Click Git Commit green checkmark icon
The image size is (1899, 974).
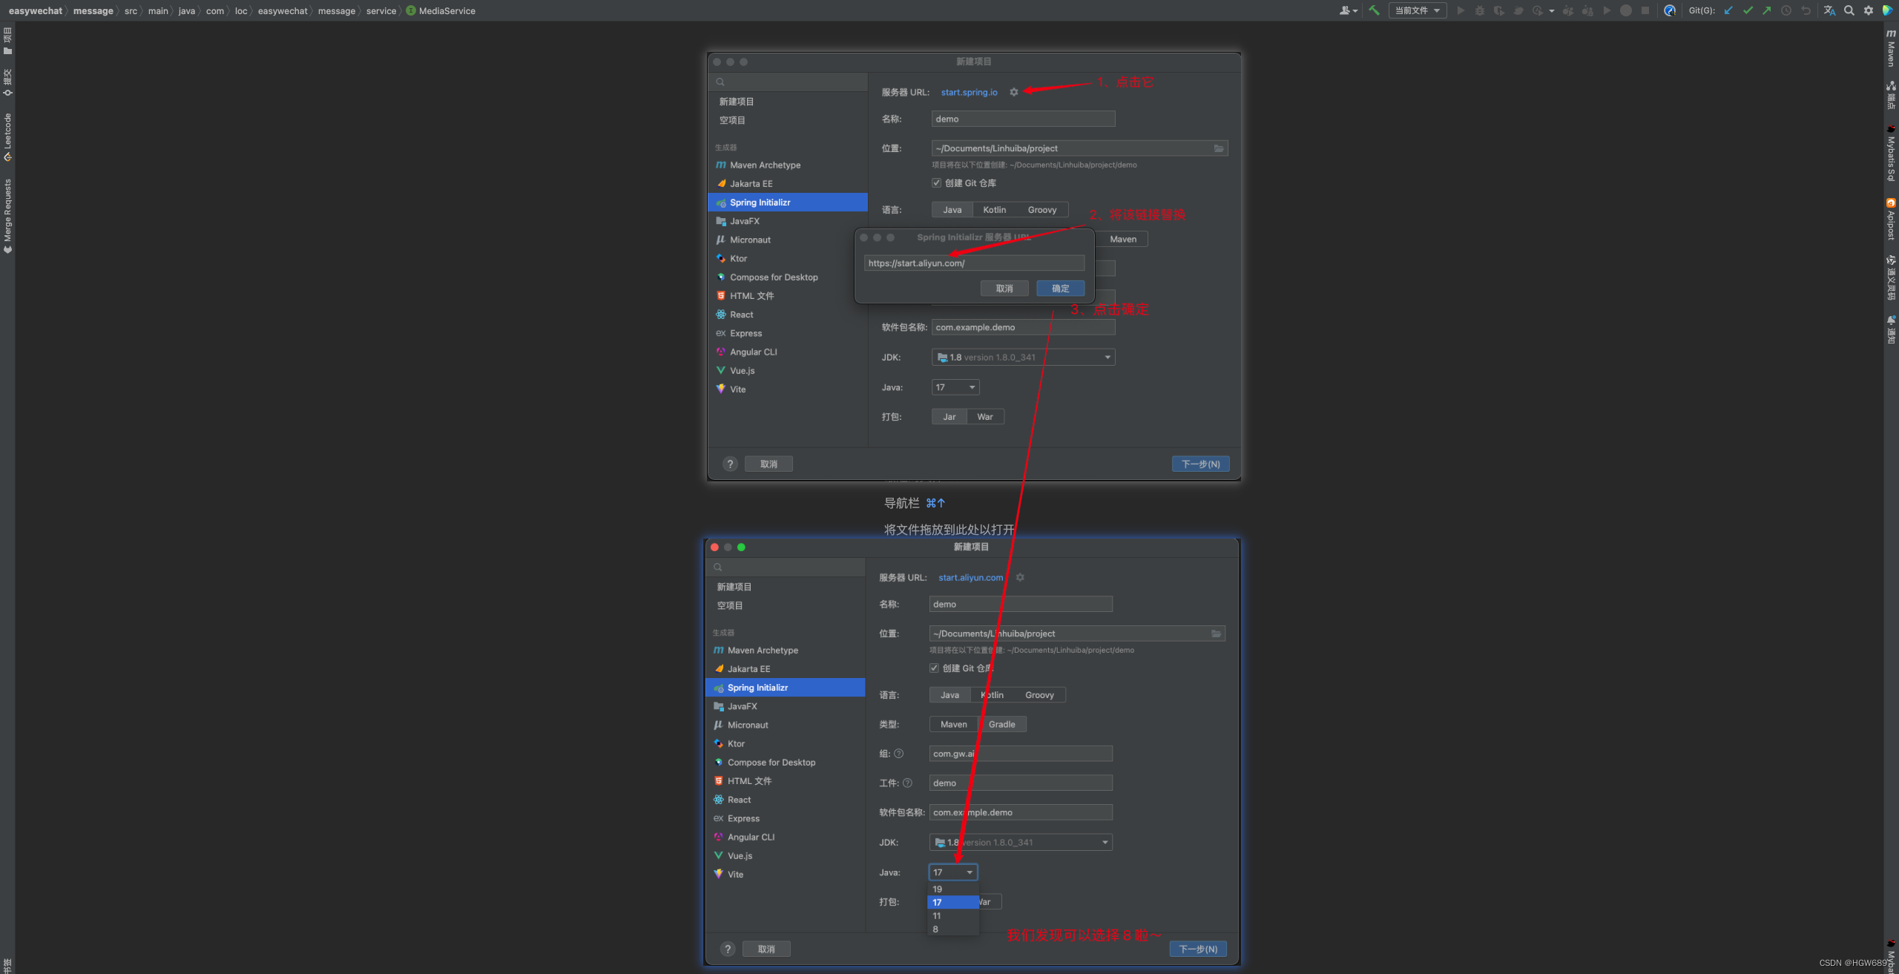pyautogui.click(x=1748, y=10)
